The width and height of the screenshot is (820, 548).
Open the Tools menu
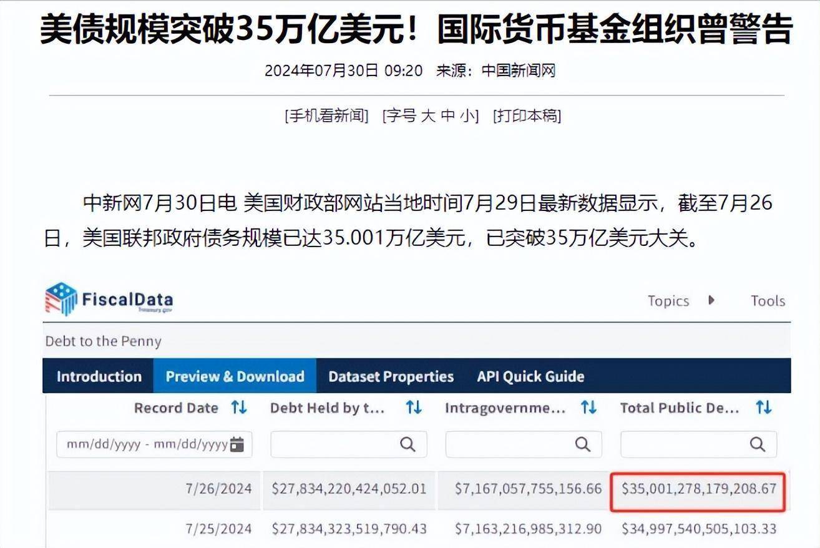[x=767, y=300]
